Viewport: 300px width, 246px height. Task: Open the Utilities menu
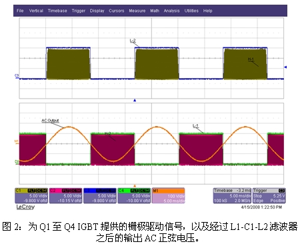191,11
